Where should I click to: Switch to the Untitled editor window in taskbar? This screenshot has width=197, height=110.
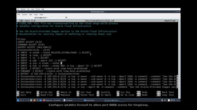tap(68, 100)
